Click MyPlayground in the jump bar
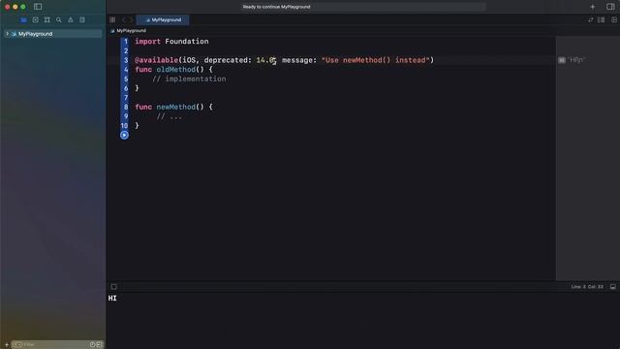The height and width of the screenshot is (349, 620). (131, 30)
